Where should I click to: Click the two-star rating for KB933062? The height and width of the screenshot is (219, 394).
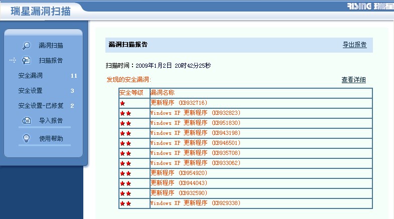[125, 163]
